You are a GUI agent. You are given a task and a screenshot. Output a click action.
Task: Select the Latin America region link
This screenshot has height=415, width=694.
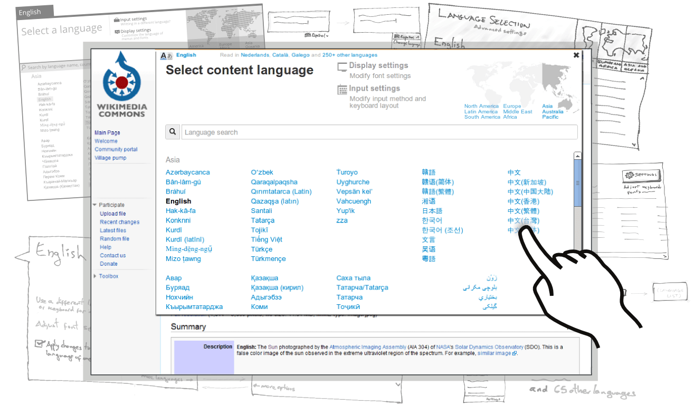pos(481,111)
